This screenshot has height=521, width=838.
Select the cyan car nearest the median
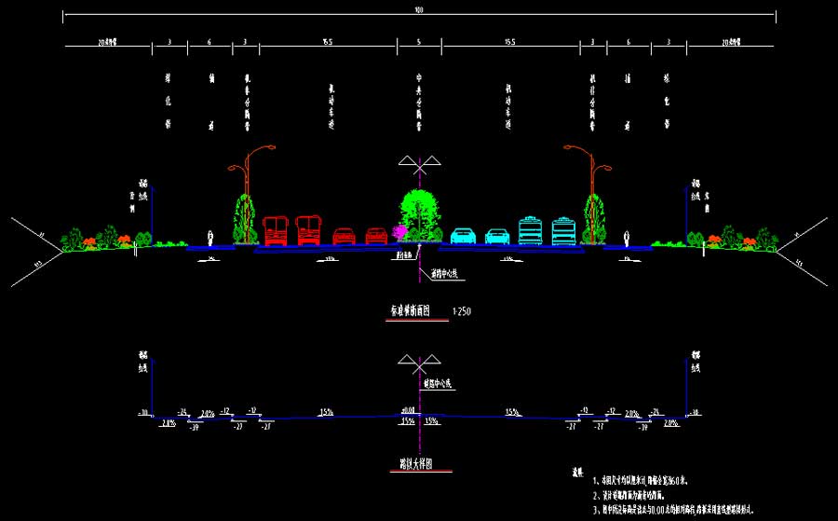click(x=464, y=236)
